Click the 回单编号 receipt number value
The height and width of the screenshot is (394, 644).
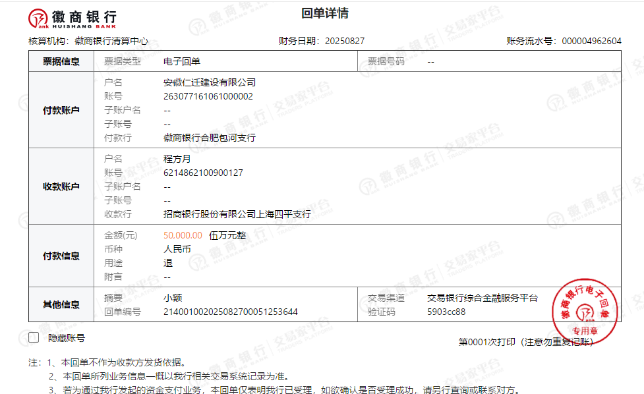[231, 312]
